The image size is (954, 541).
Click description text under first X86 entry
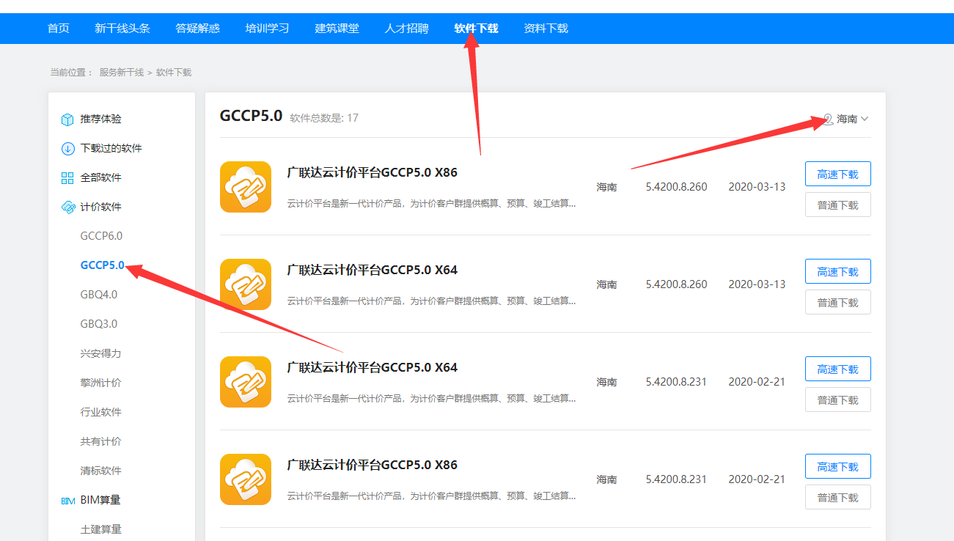click(432, 203)
